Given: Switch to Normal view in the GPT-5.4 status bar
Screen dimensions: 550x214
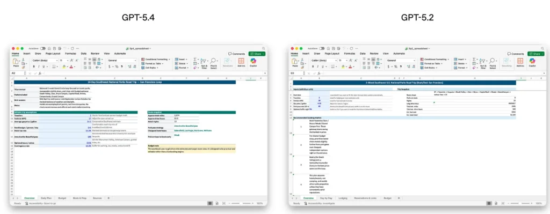Looking at the screenshot, I should (210, 203).
